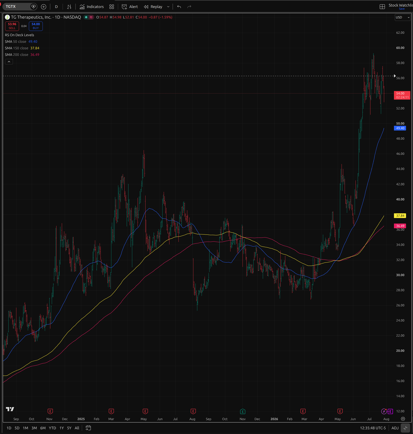Click the pink 36.49 price label
Screen dimensions: 413x434
pyautogui.click(x=400, y=226)
